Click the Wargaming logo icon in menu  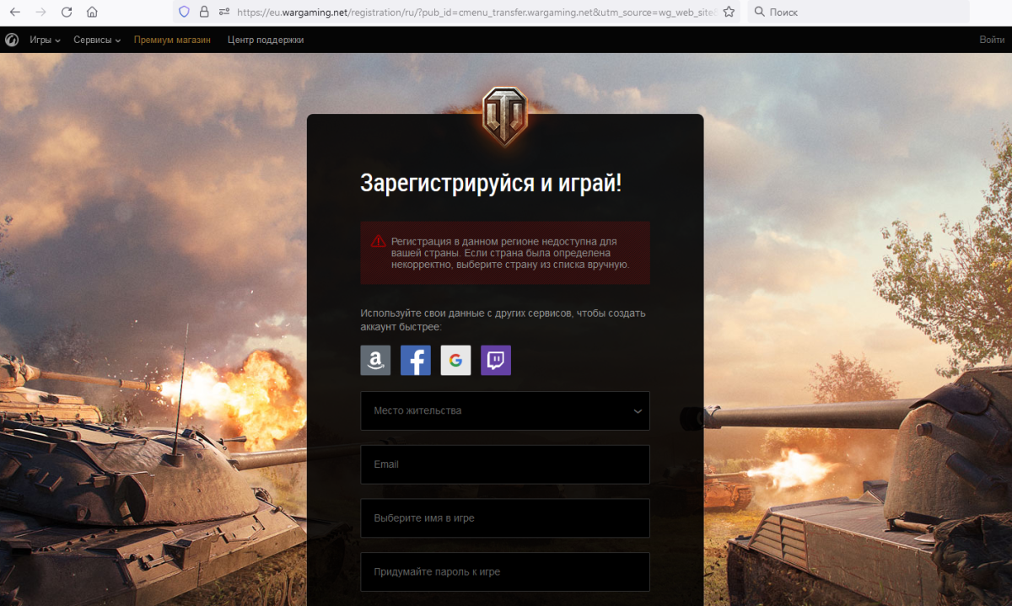click(x=12, y=40)
